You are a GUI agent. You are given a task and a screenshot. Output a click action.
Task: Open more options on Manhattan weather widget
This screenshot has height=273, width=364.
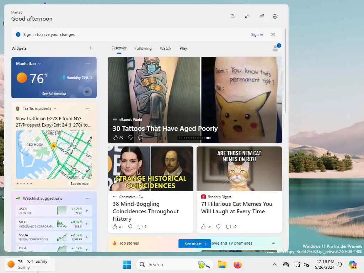click(x=88, y=63)
